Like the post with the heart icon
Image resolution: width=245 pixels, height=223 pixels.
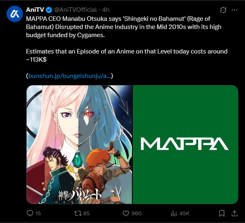[126, 213]
